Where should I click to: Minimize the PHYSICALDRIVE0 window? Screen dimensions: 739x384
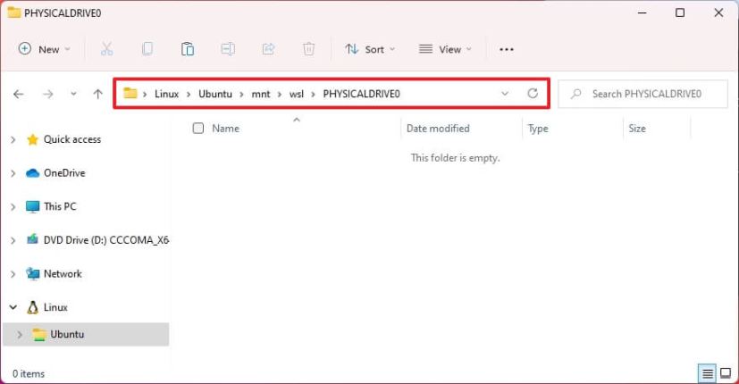coord(642,13)
